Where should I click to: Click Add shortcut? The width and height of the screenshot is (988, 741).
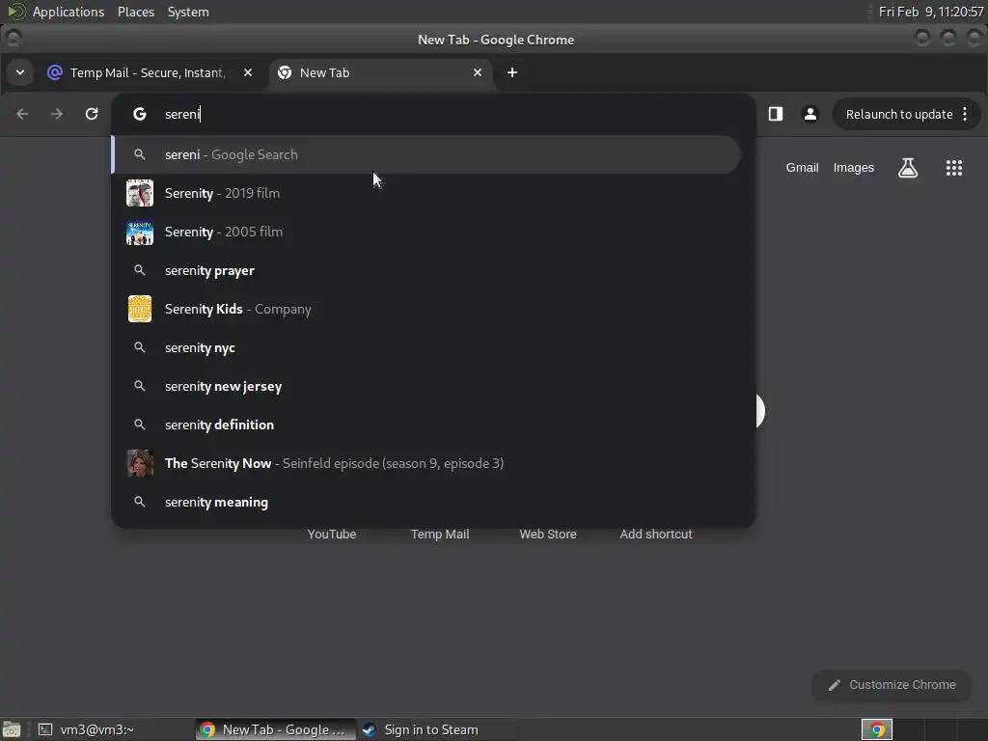pyautogui.click(x=656, y=535)
